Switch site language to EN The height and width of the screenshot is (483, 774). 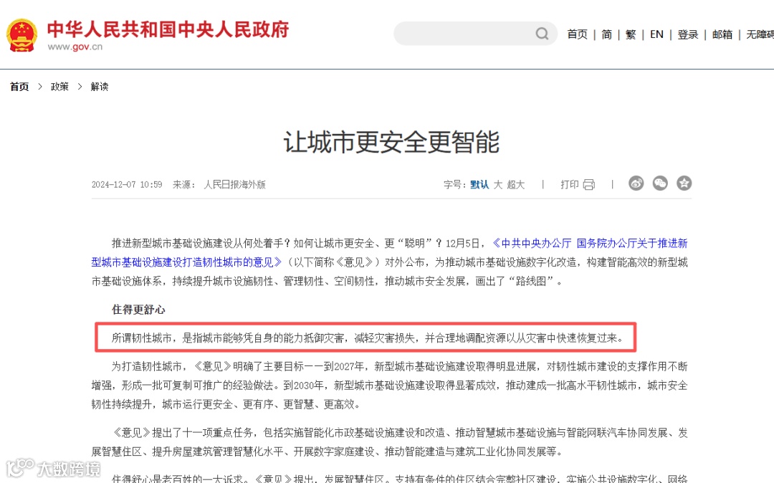pyautogui.click(x=656, y=34)
